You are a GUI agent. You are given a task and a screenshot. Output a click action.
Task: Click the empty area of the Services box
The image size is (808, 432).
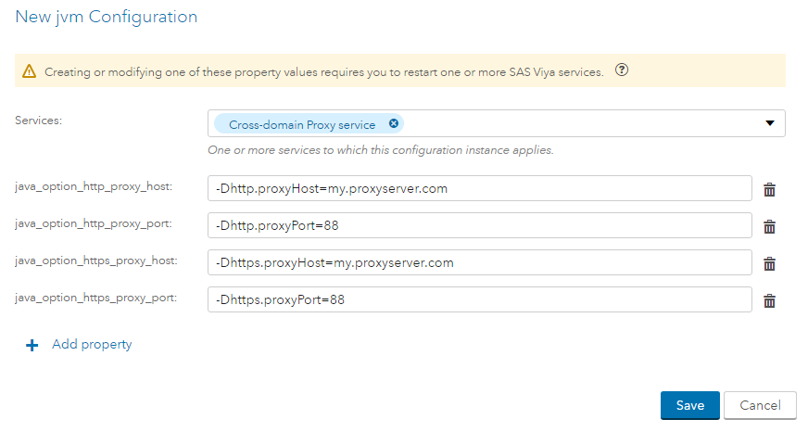click(x=574, y=123)
